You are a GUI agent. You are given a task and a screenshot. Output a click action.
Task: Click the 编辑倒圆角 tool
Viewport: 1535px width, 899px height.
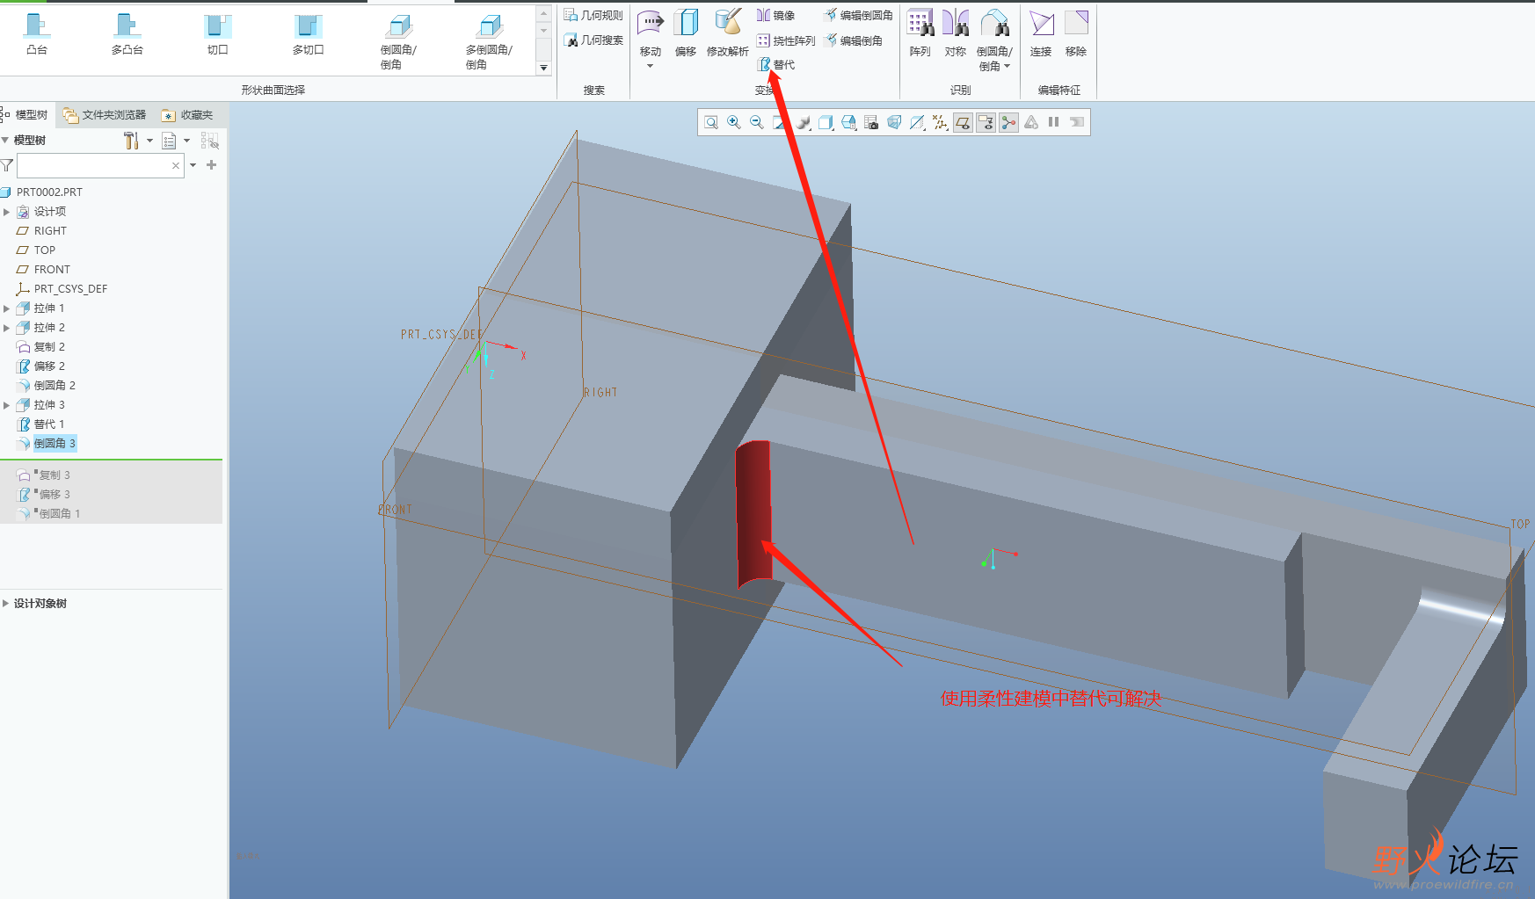pyautogui.click(x=859, y=15)
